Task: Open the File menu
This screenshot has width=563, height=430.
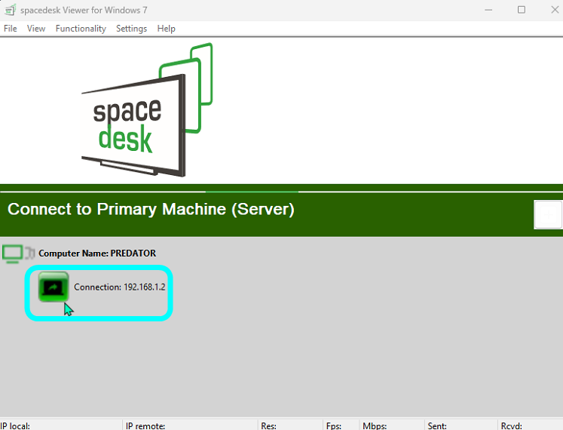Action: [10, 29]
